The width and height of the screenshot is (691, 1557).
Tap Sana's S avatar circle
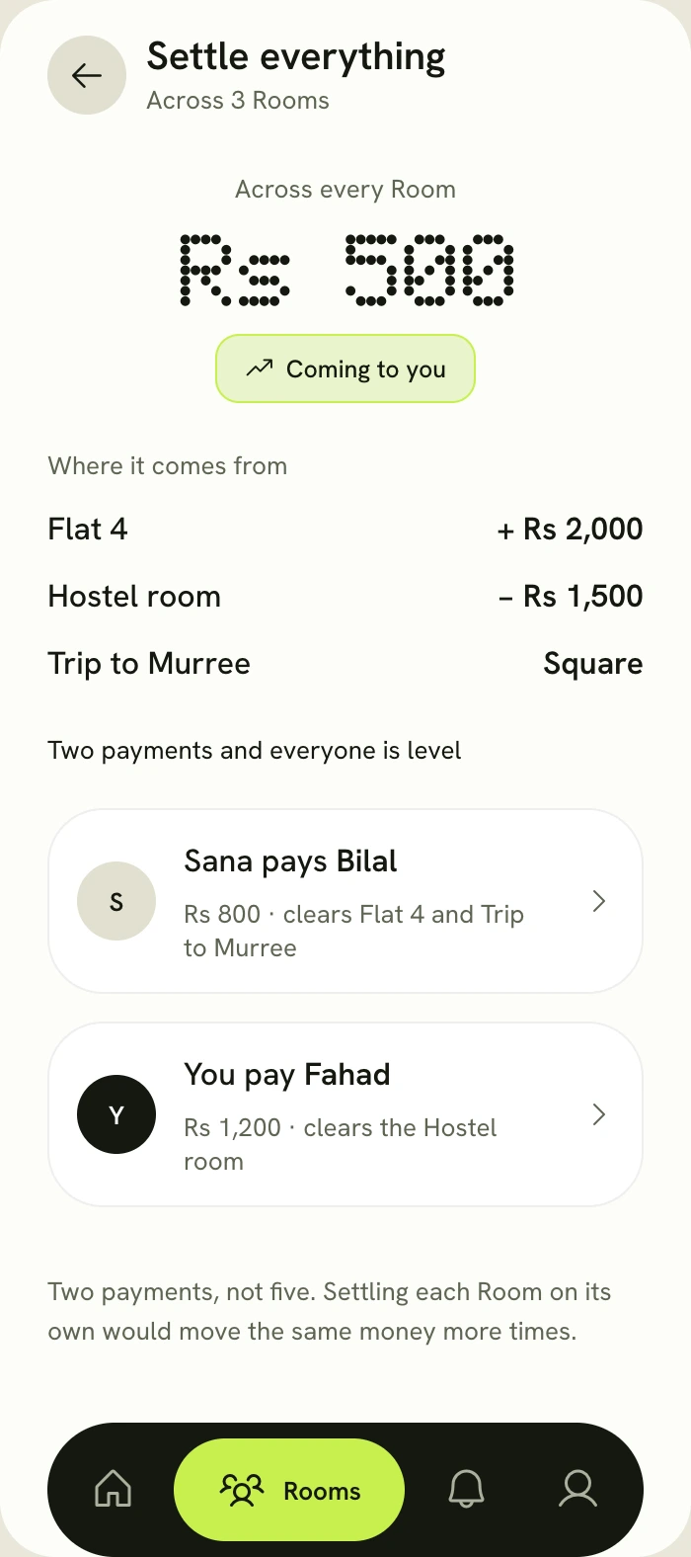coord(116,901)
